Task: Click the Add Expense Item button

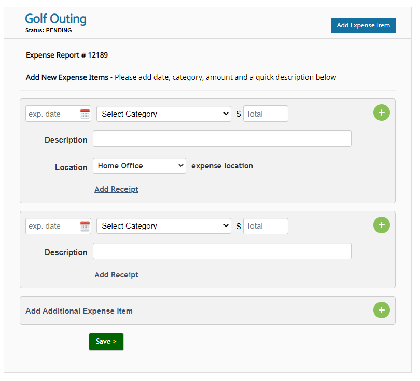Action: [363, 25]
